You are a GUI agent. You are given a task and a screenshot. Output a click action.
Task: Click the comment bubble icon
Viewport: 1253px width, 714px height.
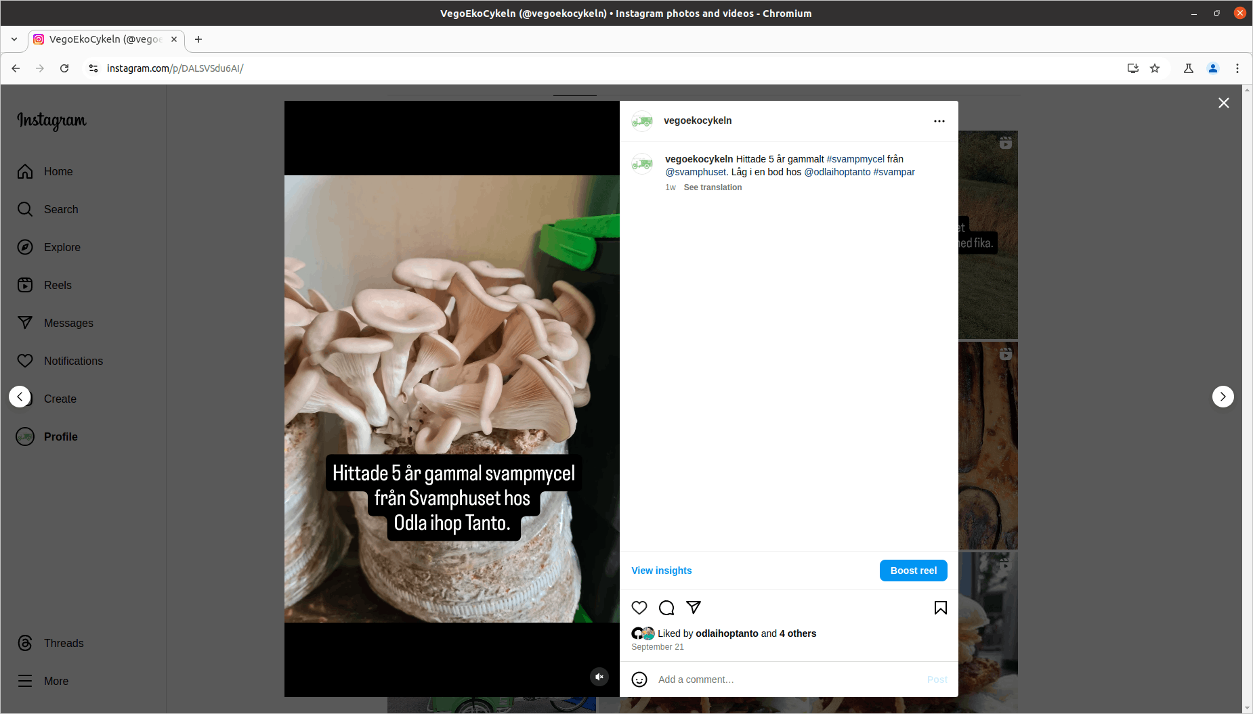coord(666,608)
